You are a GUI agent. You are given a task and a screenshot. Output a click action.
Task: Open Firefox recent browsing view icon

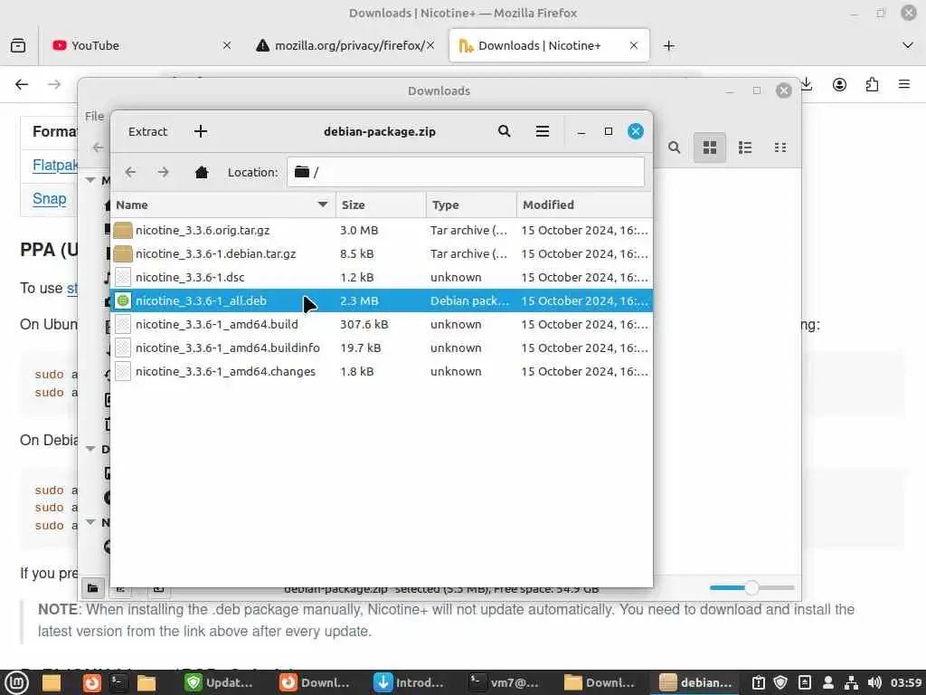18,45
